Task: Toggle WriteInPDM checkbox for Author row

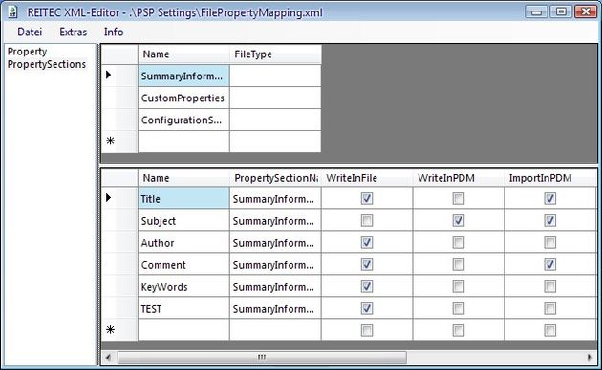Action: (x=458, y=243)
